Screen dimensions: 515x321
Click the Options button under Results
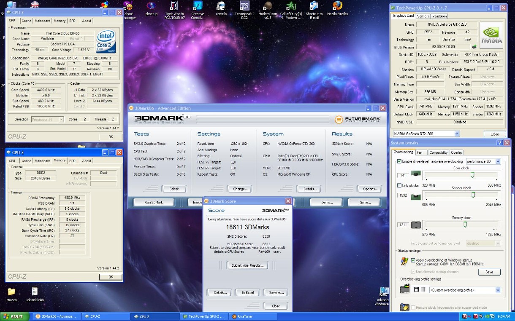click(x=370, y=189)
